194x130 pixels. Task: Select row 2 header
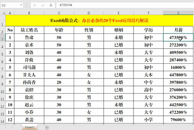pos(3,30)
